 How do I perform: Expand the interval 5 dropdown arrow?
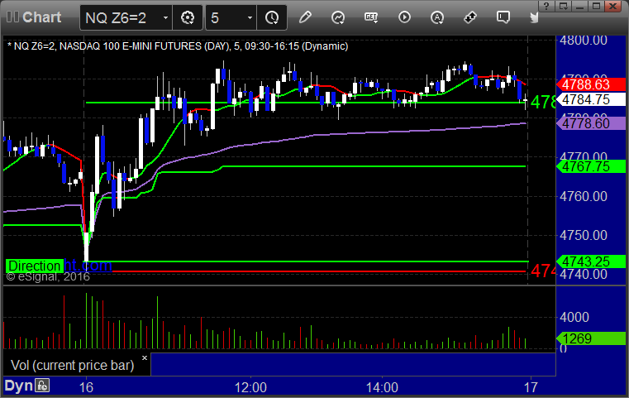point(250,17)
